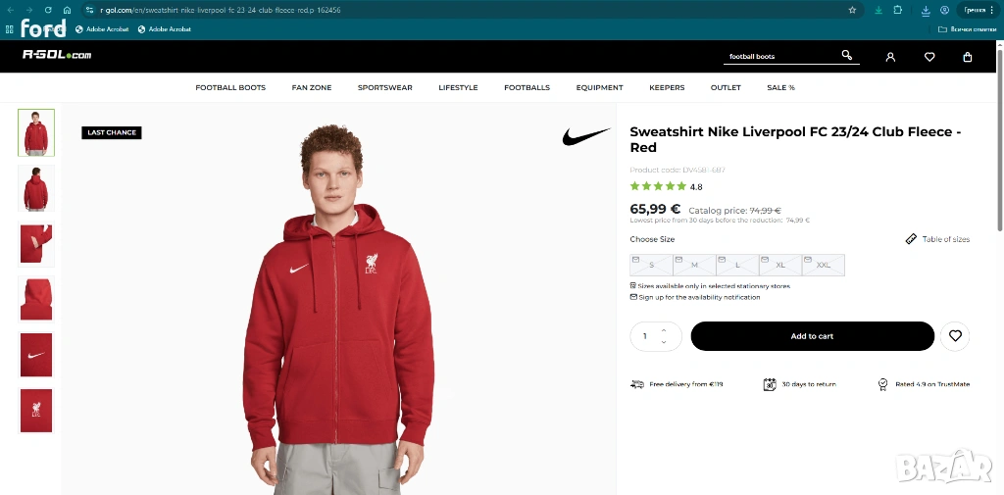
Task: Select size XXL
Action: click(823, 265)
